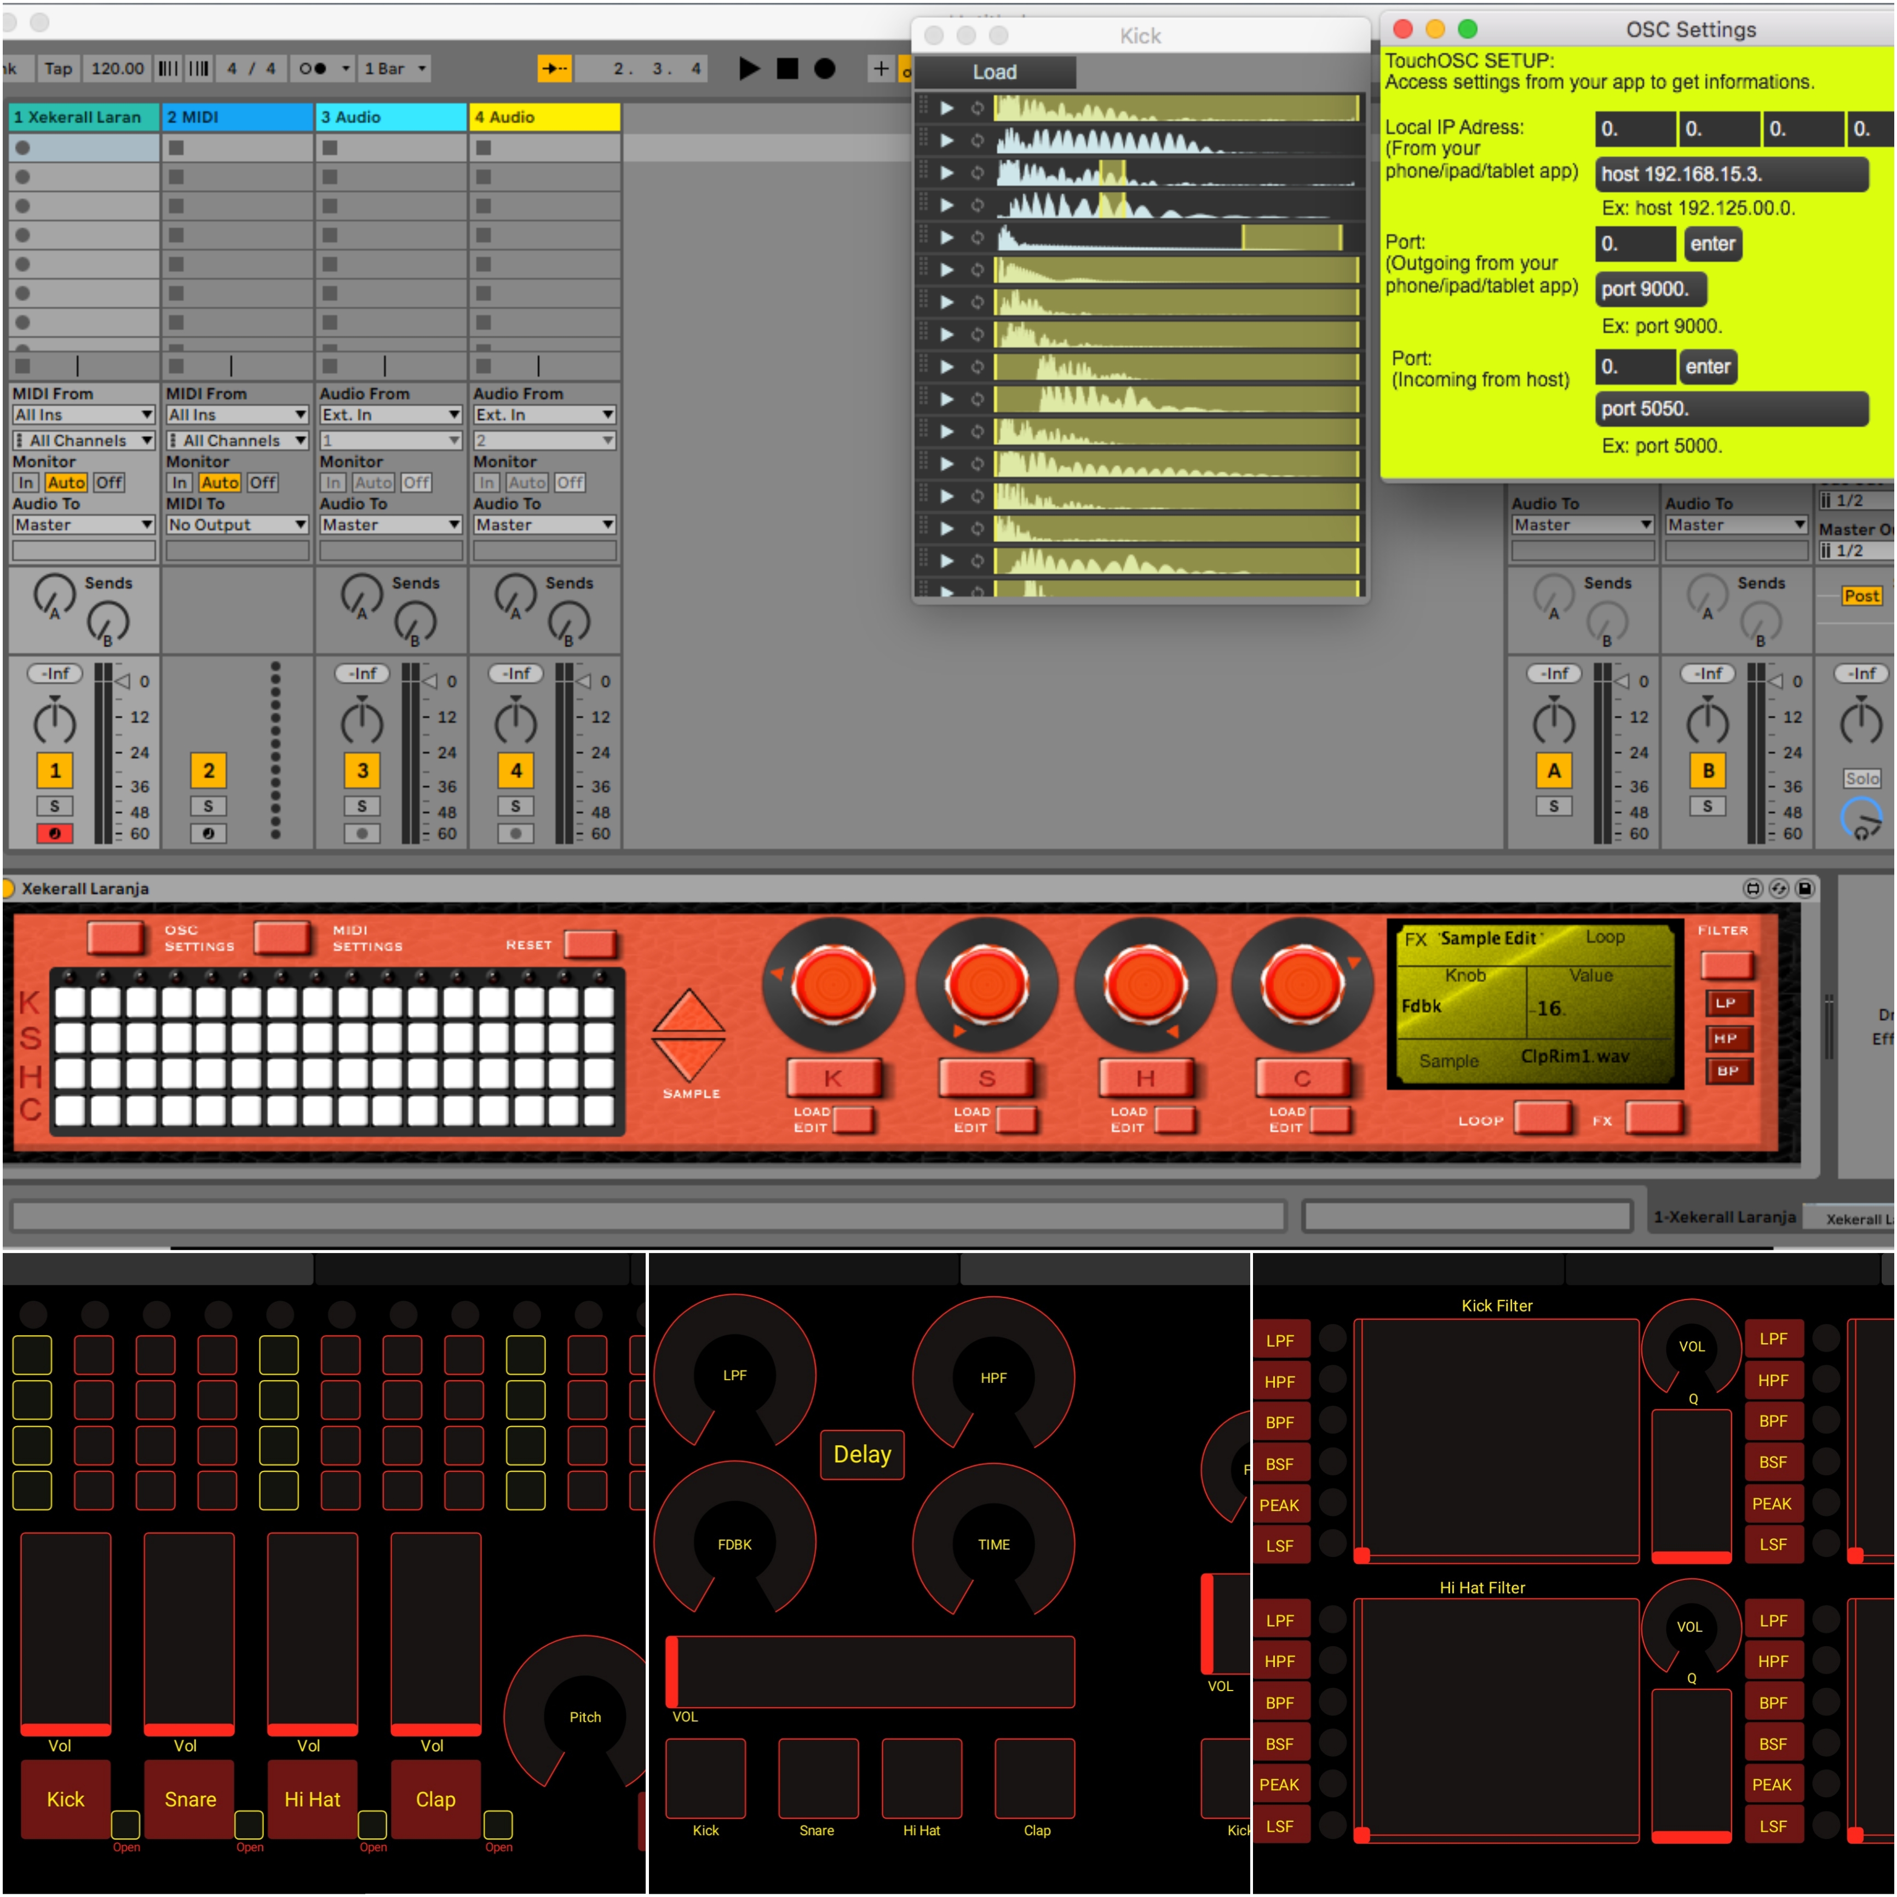Click the follow playback arrow icon
The image size is (1897, 1897).
(x=555, y=69)
